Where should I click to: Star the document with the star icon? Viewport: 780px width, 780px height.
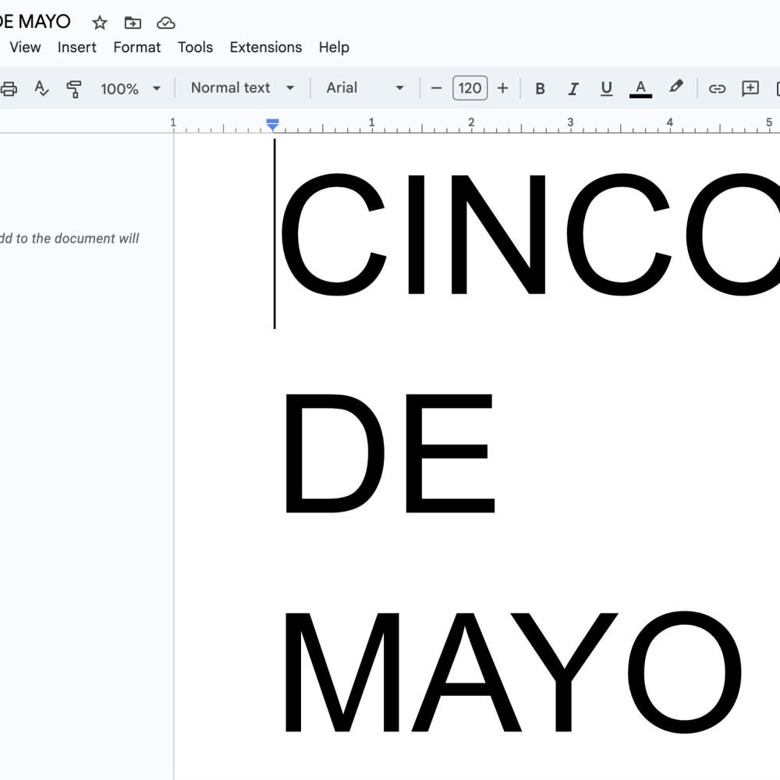[100, 23]
